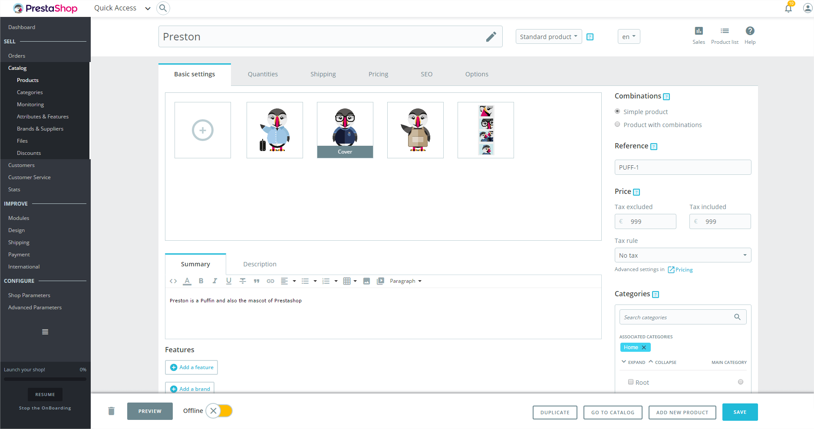Click the sidebar collapse menu icon
The width and height of the screenshot is (814, 429).
[45, 332]
